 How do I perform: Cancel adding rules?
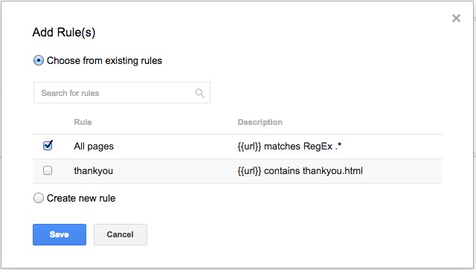(120, 234)
